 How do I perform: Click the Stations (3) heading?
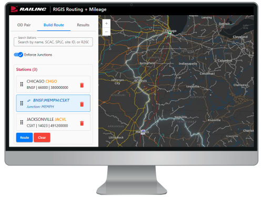[27, 69]
